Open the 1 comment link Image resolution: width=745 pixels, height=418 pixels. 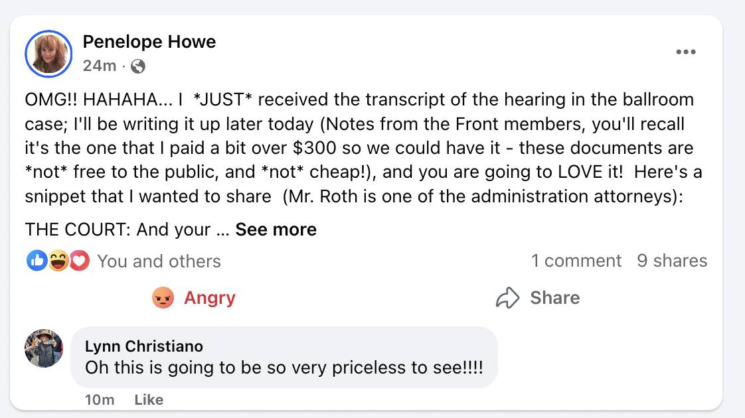576,261
